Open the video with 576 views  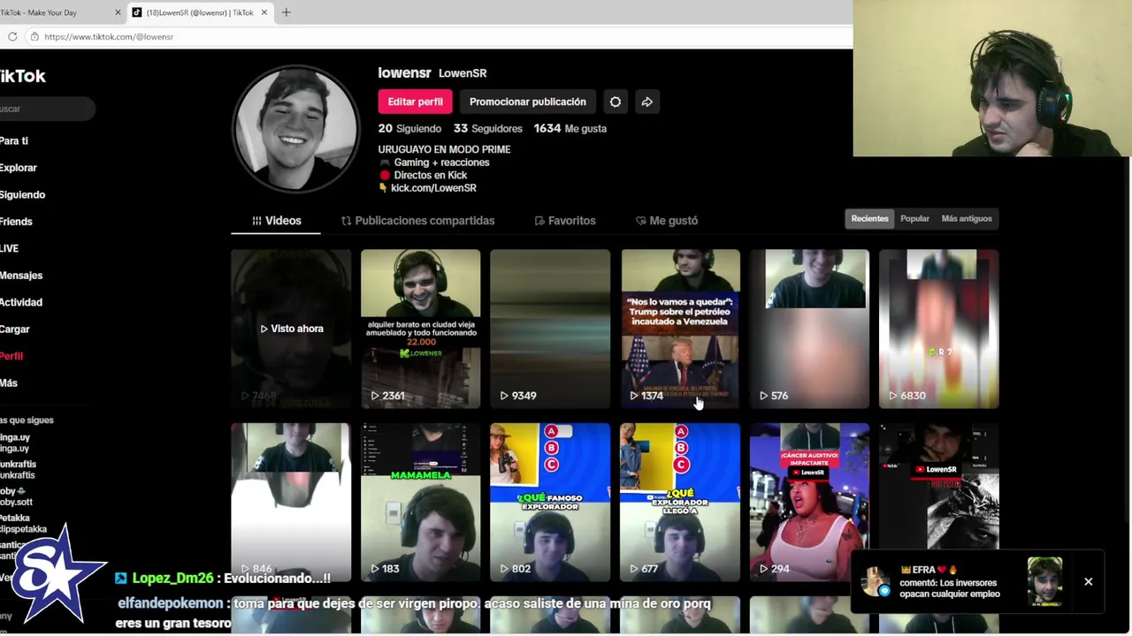[x=809, y=329]
